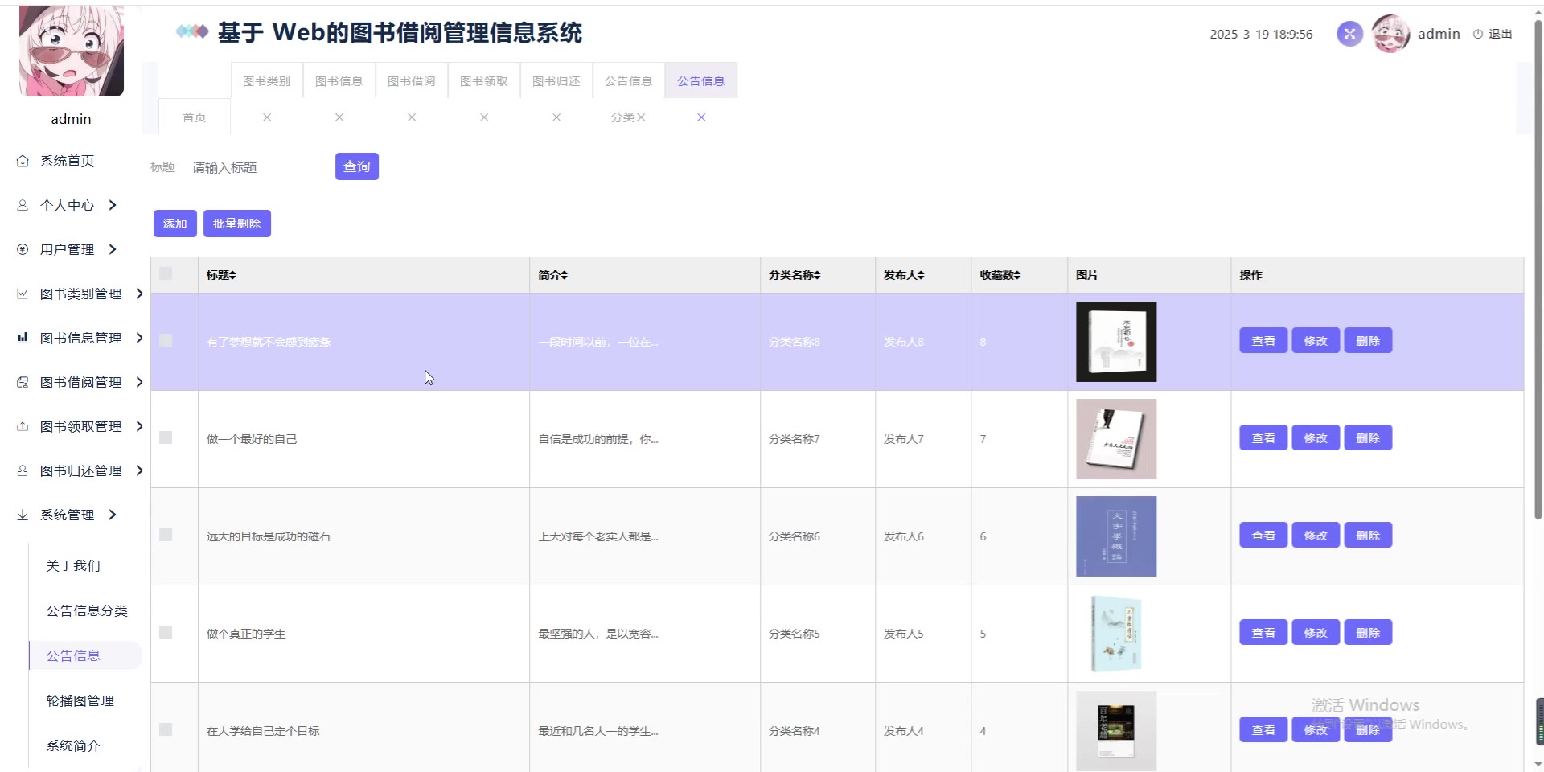1544x772 pixels.
Task: Switch to the 图书借阅 tab
Action: tap(411, 81)
